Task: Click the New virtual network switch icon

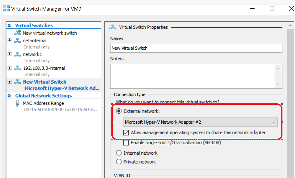Action: coord(17,33)
